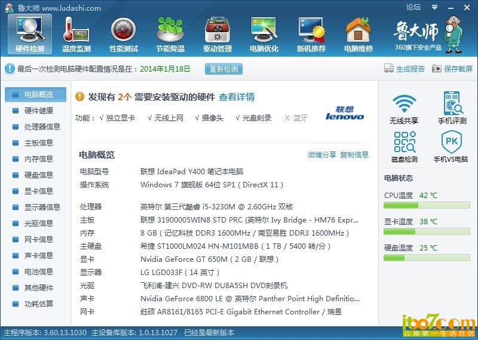Click the 8 GB DDR3 1600MHz memory text

pyautogui.click(x=244, y=233)
